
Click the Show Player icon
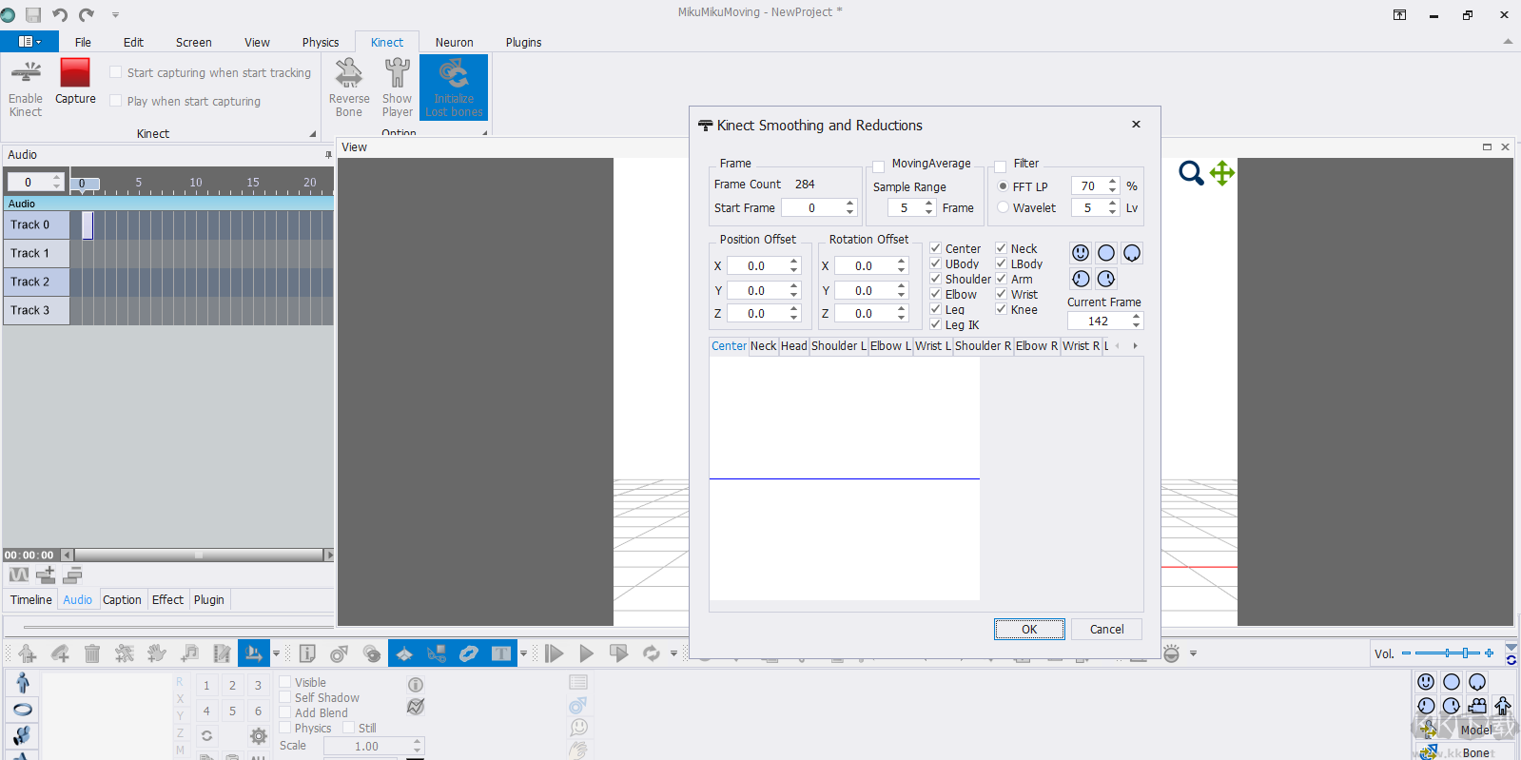click(x=397, y=74)
